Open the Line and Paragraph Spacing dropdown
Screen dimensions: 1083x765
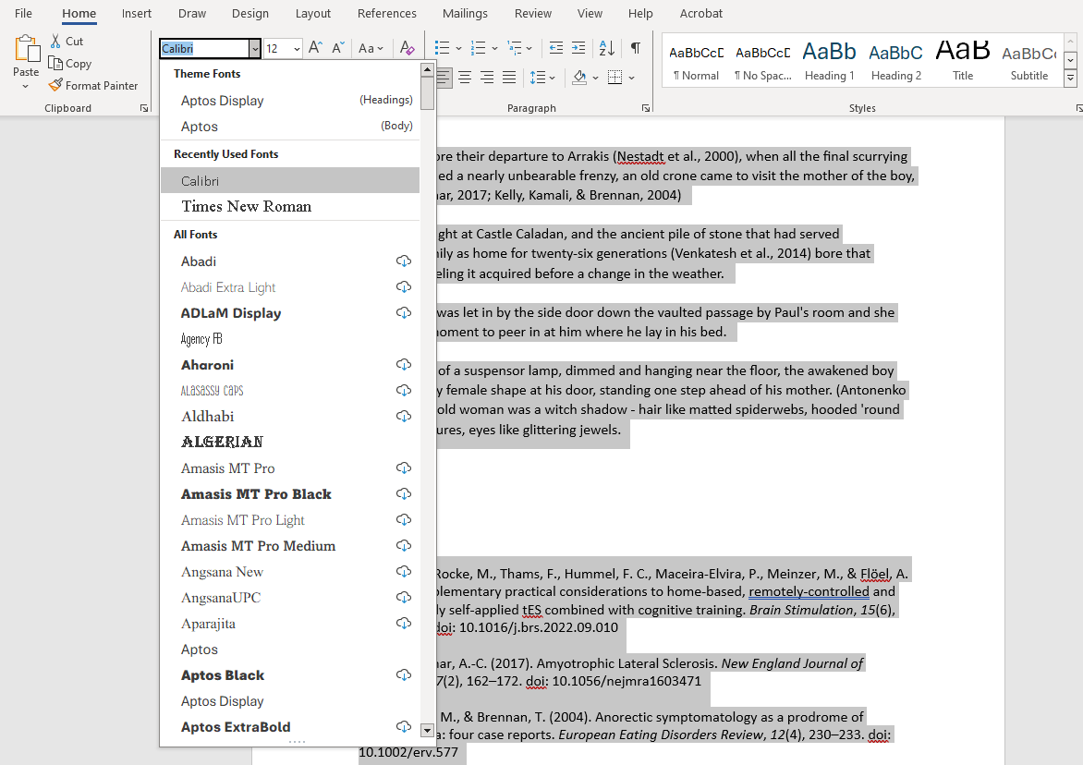click(541, 78)
